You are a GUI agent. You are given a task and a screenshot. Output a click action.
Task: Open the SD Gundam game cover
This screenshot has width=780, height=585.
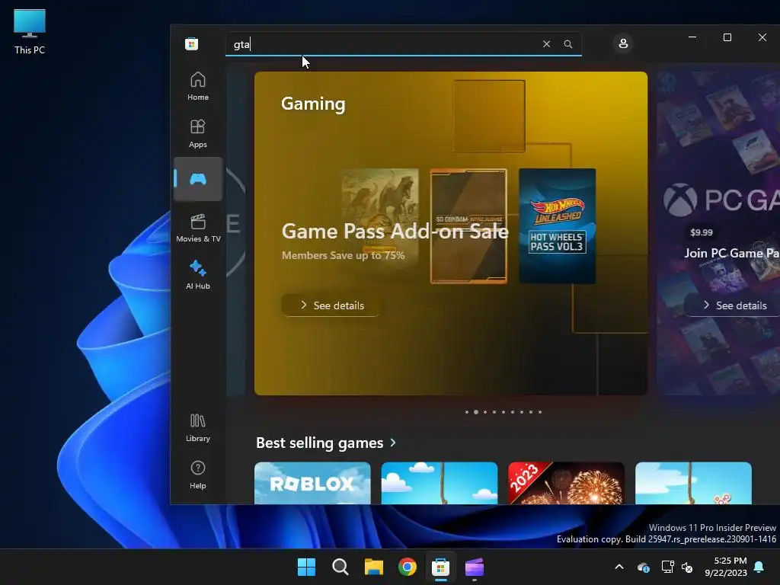pos(468,225)
